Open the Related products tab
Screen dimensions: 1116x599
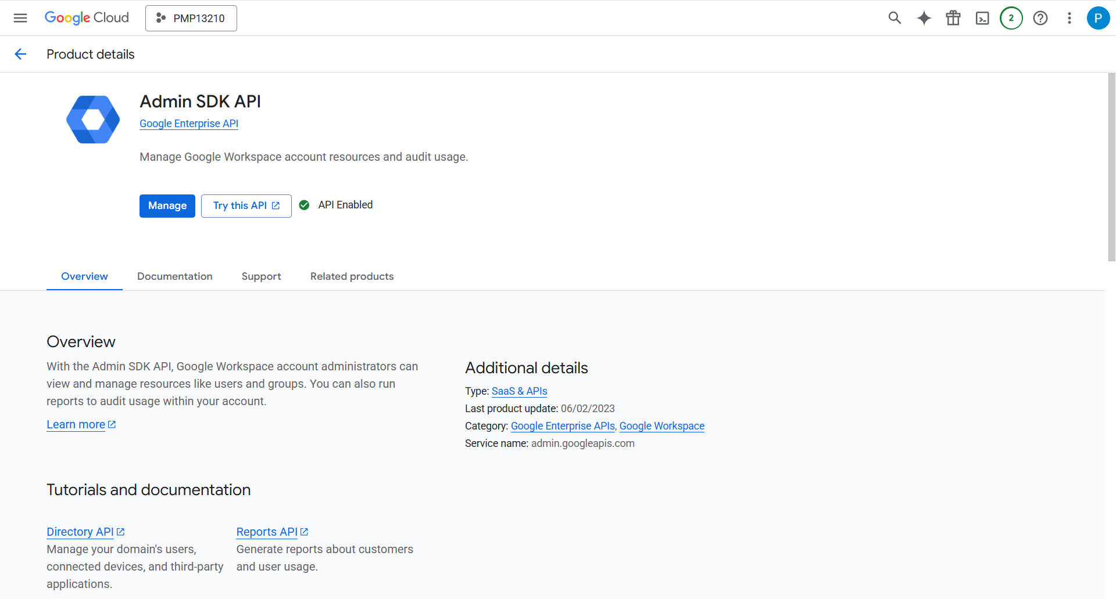click(x=352, y=276)
